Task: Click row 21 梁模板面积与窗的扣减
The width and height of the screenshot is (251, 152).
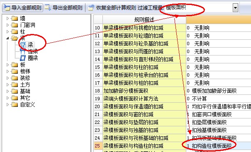Action: click(144, 114)
